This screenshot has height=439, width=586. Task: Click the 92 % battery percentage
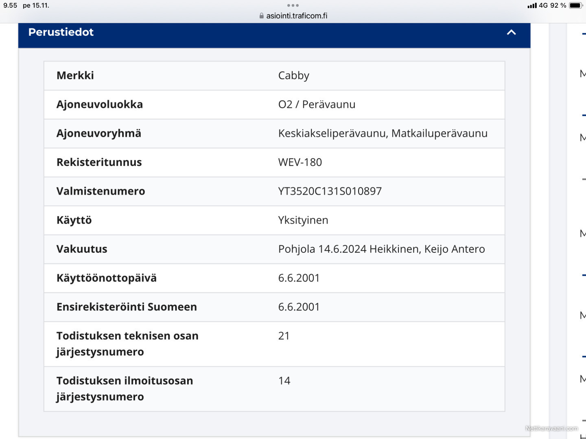[557, 5]
